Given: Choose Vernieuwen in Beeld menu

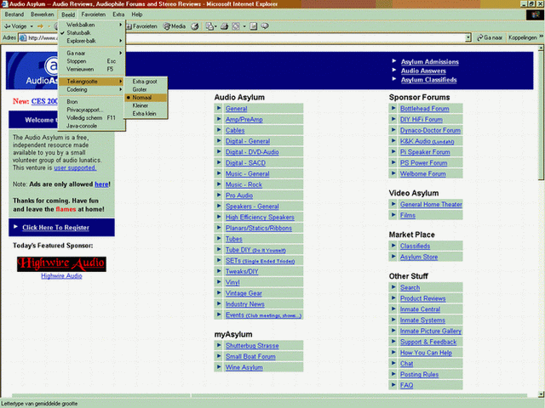Looking at the screenshot, I should tap(91, 69).
